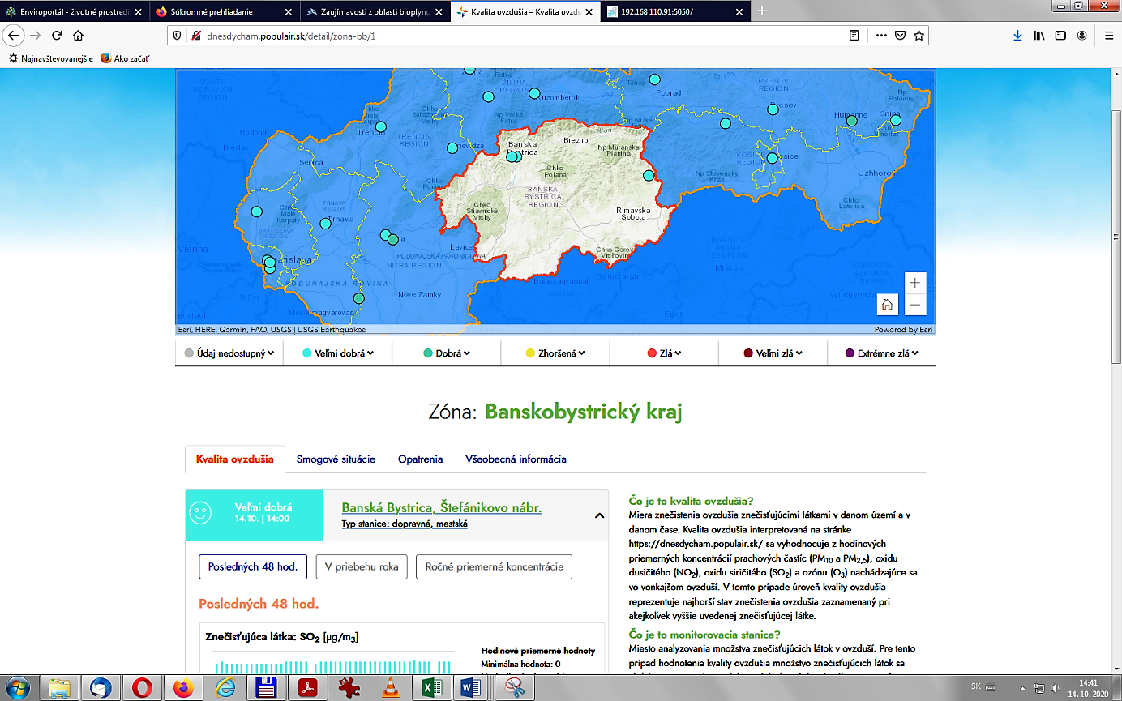The width and height of the screenshot is (1122, 701).
Task: Expand the Zhoršená legend dropdown
Action: (x=555, y=353)
